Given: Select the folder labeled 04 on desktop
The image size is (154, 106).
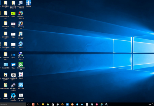Looking at the screenshot, I should (6, 3).
